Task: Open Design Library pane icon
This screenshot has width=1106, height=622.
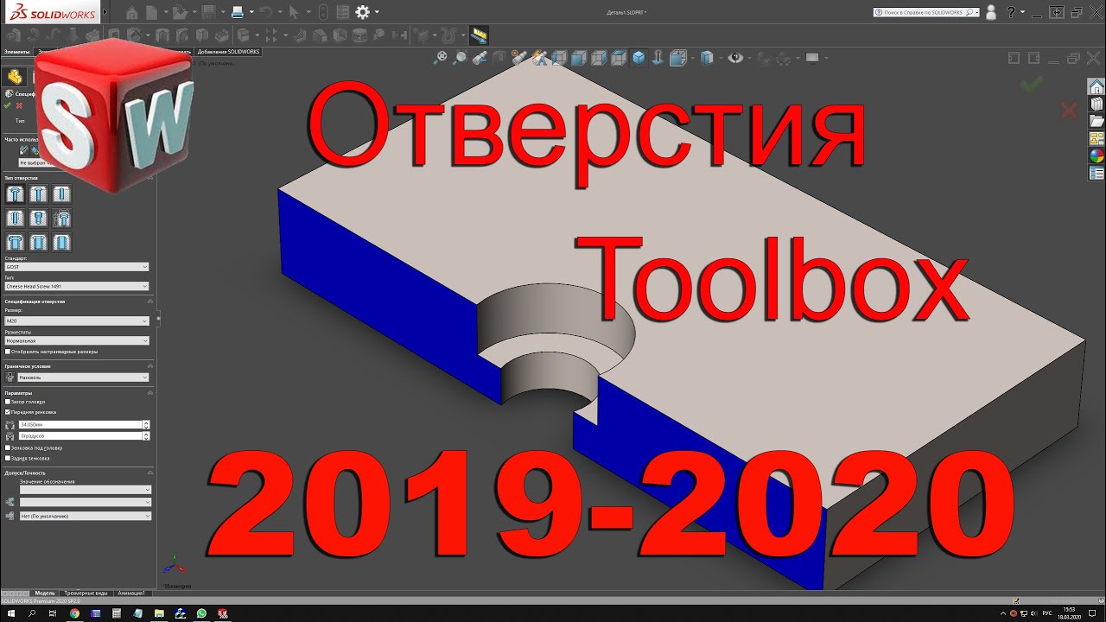Action: 1096,105
